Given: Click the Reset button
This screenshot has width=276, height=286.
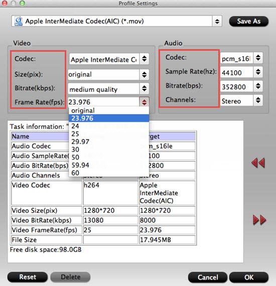Looking at the screenshot, I should pyautogui.click(x=28, y=277).
